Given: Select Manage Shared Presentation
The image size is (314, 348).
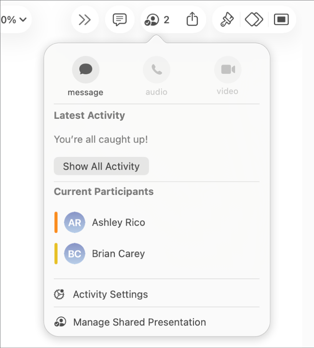Looking at the screenshot, I should tap(140, 322).
